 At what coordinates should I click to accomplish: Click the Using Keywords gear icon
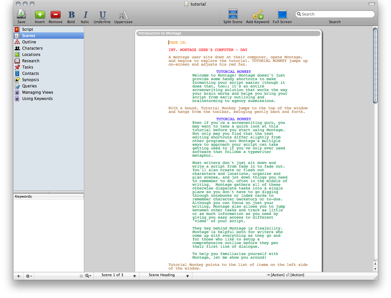(x=17, y=99)
